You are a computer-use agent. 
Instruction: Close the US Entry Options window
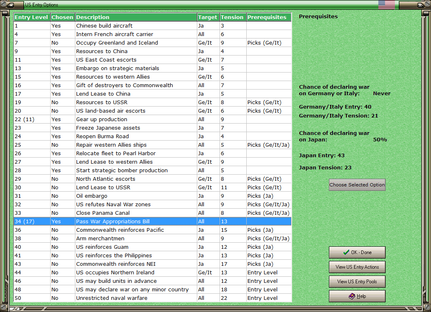420,5
